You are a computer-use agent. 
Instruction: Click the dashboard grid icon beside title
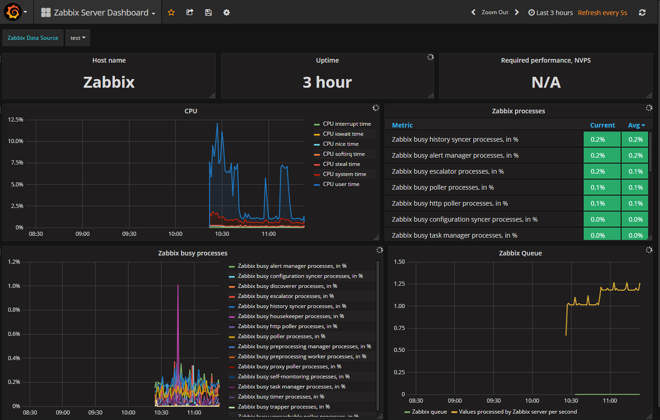[46, 12]
